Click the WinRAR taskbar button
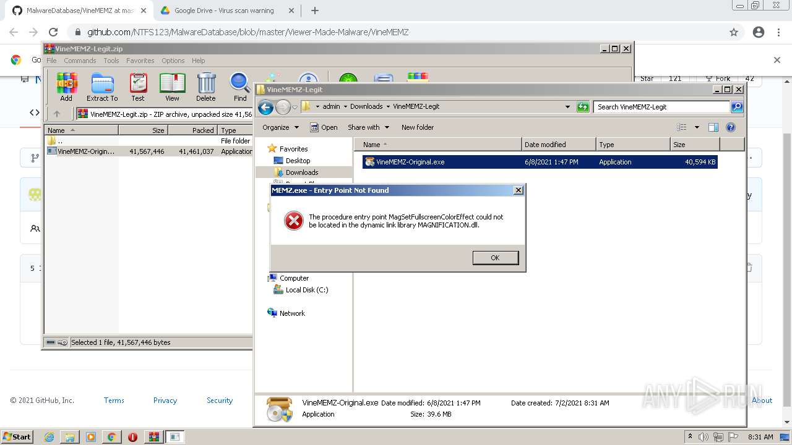 (153, 437)
